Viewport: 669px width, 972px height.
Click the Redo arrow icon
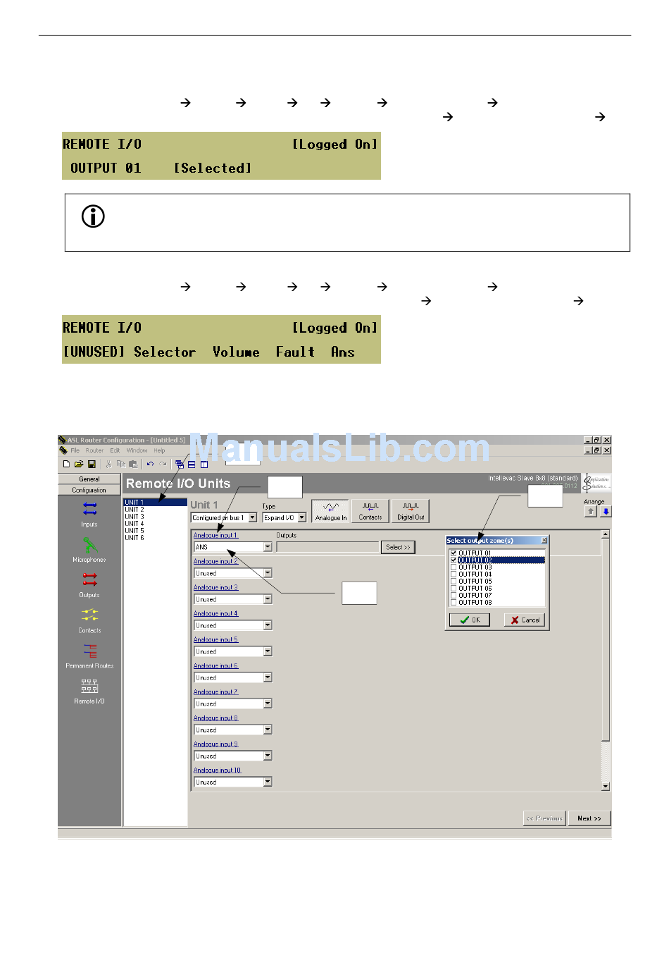tap(163, 465)
